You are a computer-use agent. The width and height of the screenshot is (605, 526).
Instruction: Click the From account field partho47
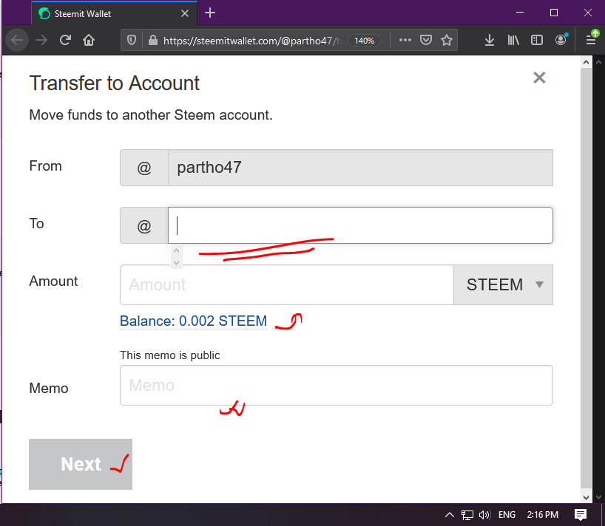[x=360, y=168]
